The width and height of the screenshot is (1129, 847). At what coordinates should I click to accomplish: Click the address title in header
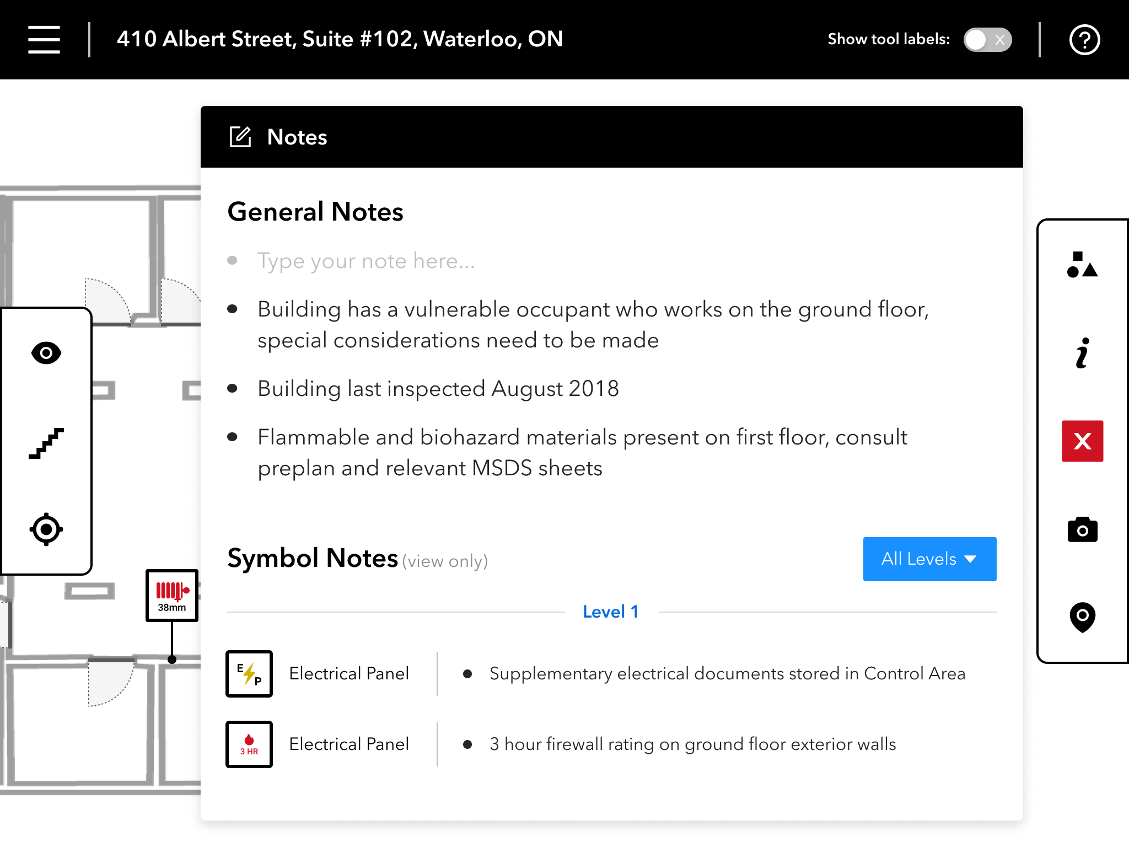tap(340, 39)
